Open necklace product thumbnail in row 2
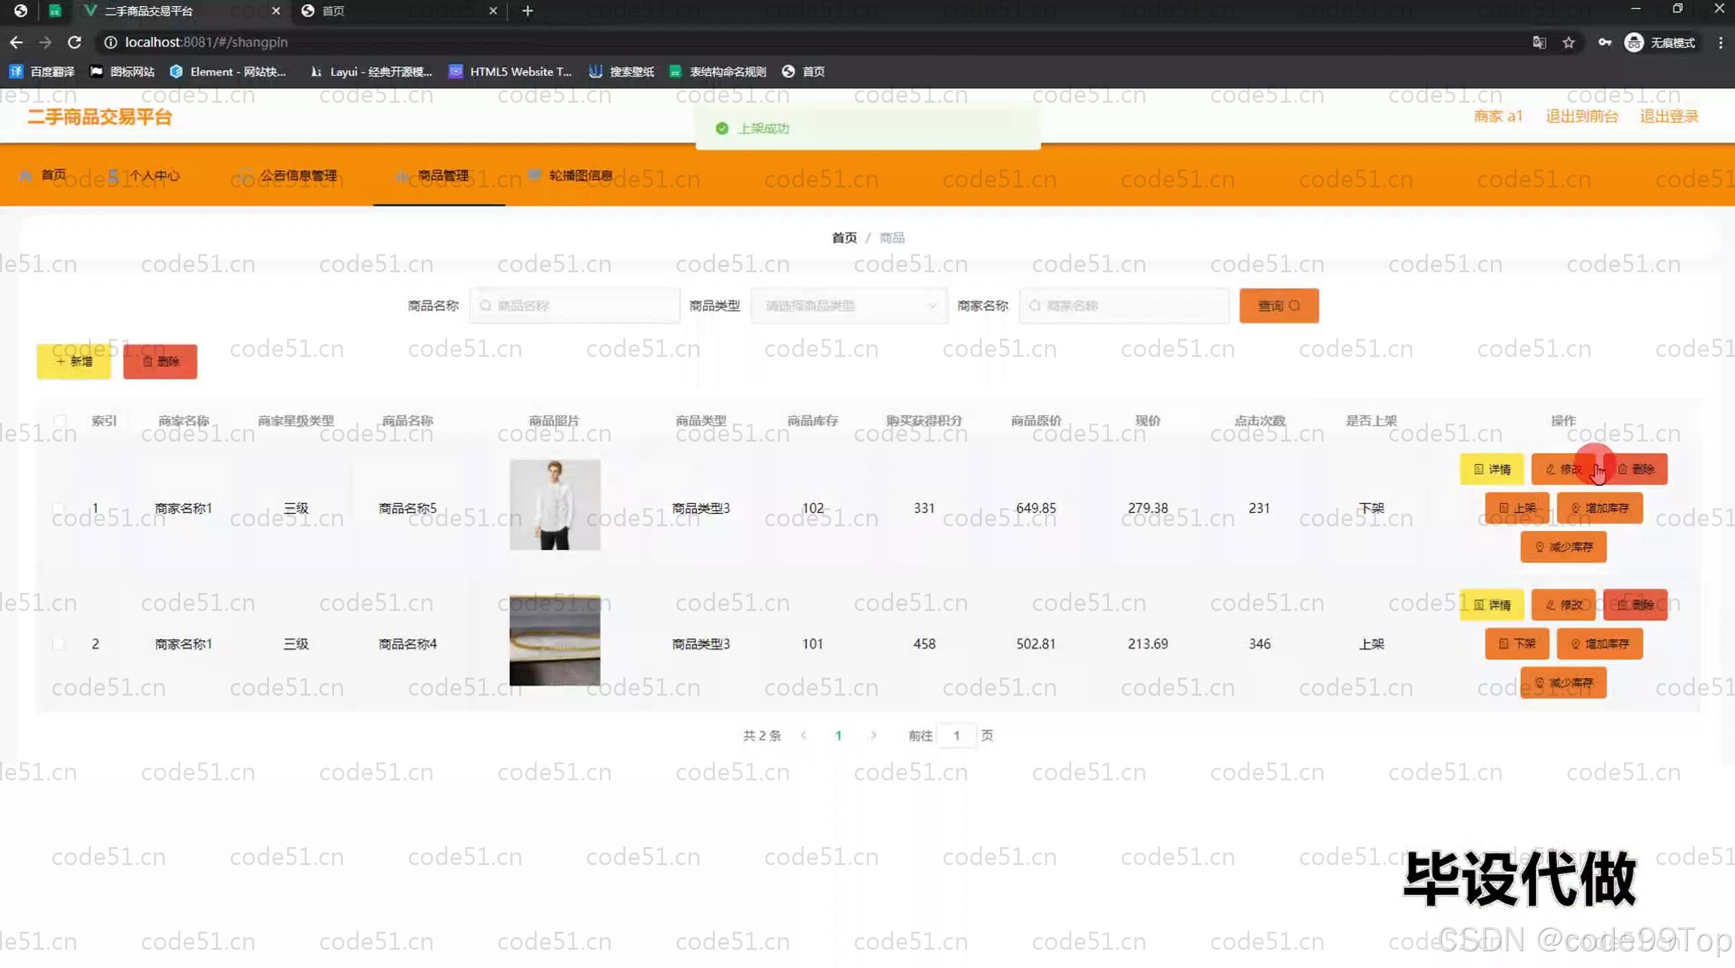Viewport: 1735px width, 968px height. point(554,640)
